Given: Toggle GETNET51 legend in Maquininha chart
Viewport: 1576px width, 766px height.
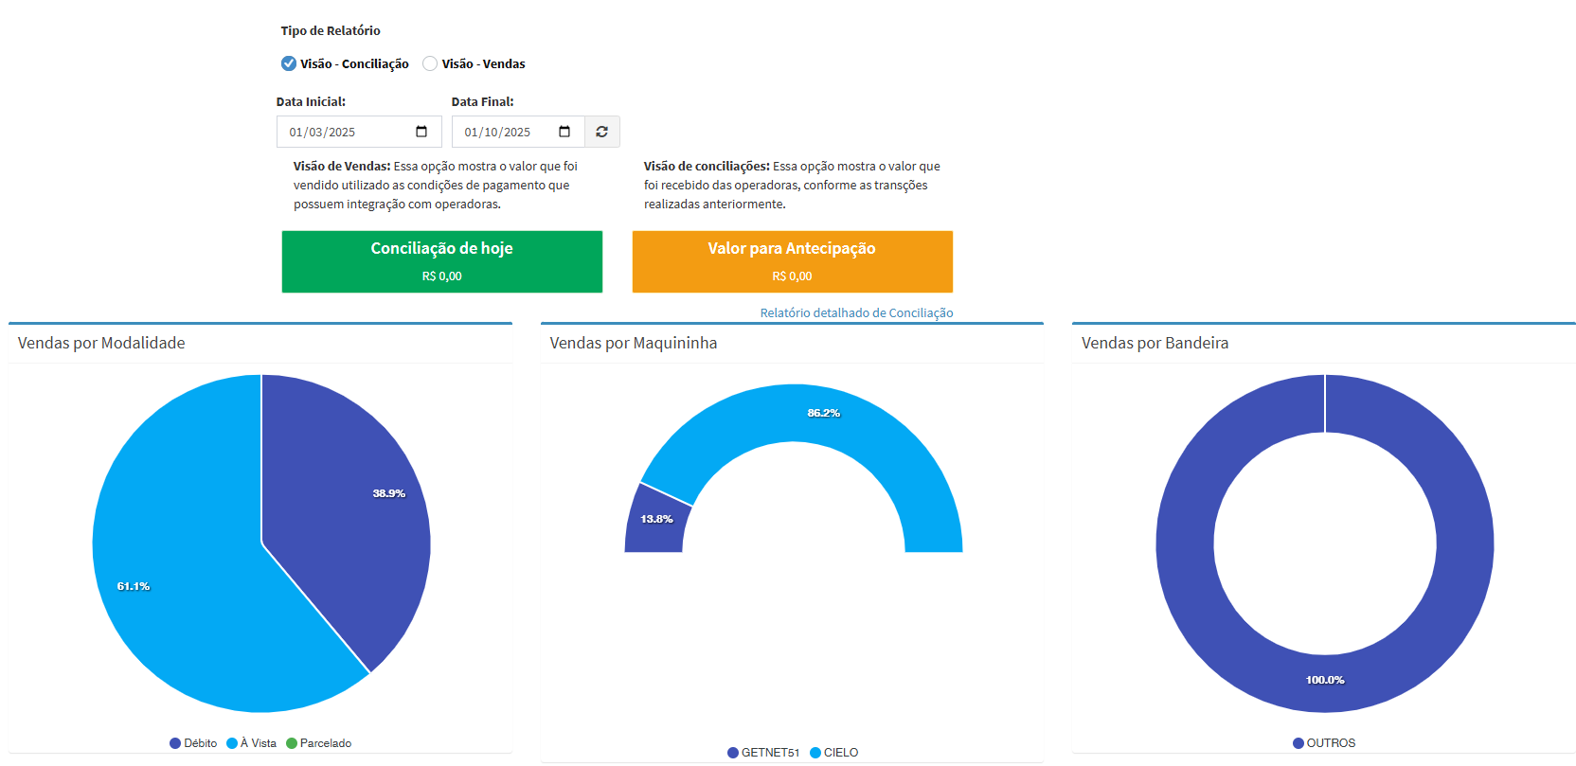Looking at the screenshot, I should 763,753.
